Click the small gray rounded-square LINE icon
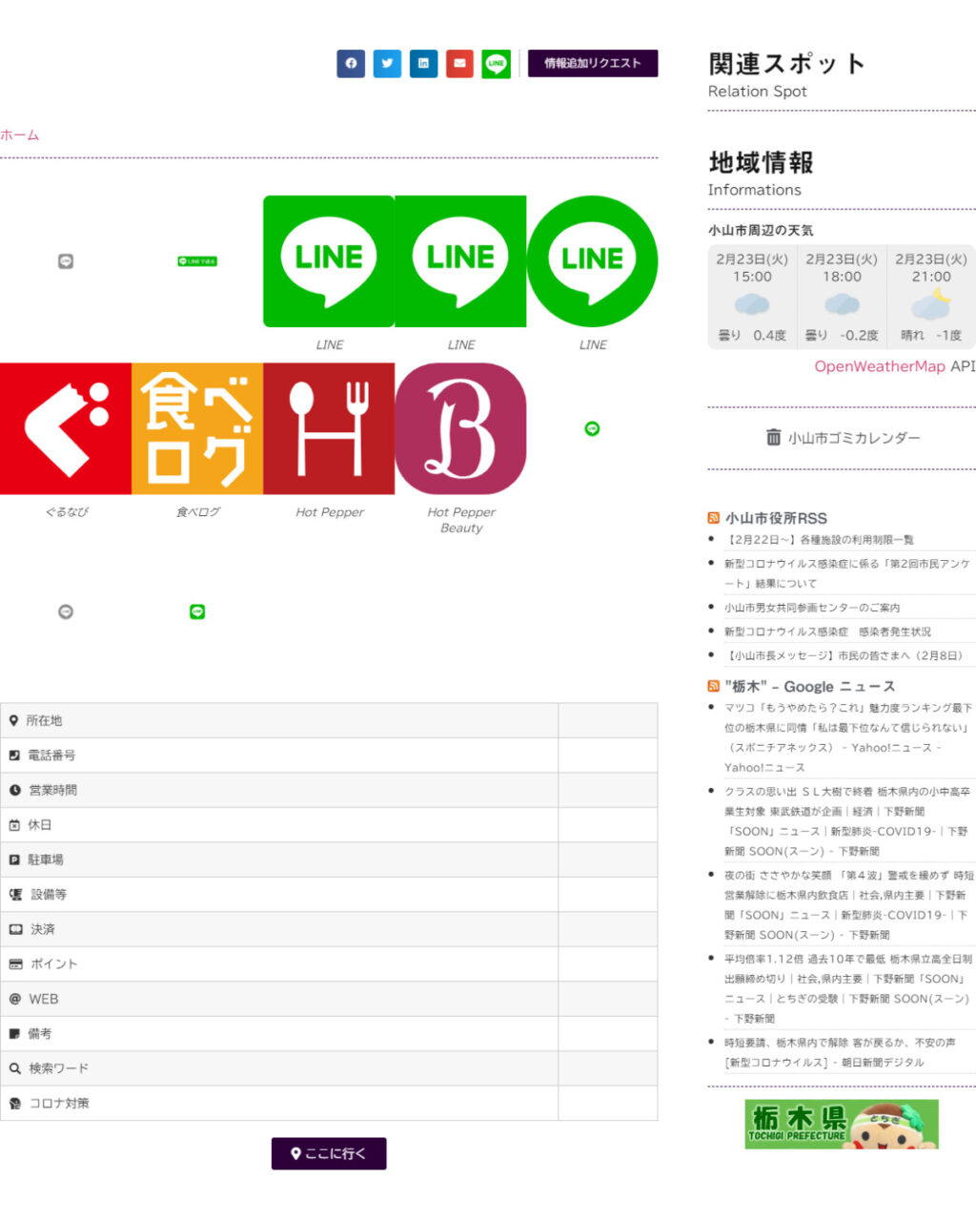This screenshot has width=976, height=1221. [66, 261]
